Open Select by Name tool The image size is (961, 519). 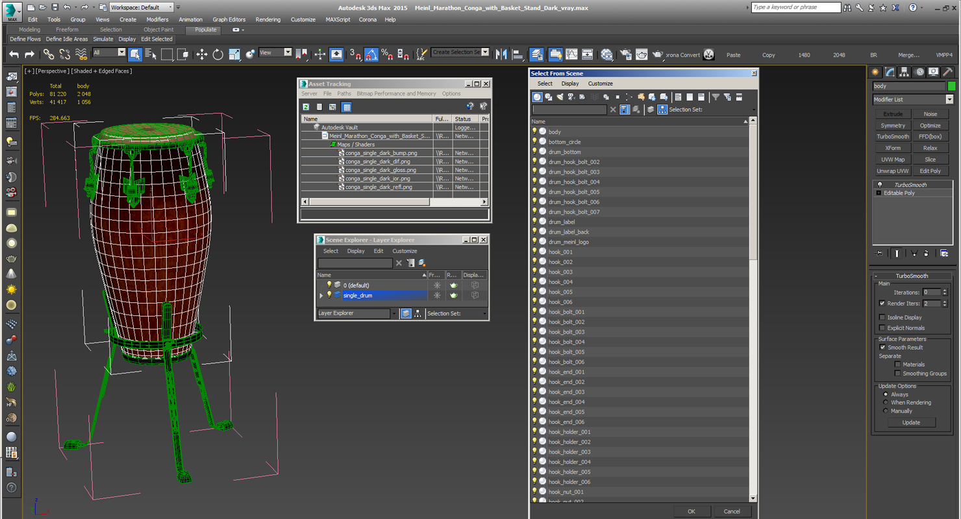click(151, 54)
